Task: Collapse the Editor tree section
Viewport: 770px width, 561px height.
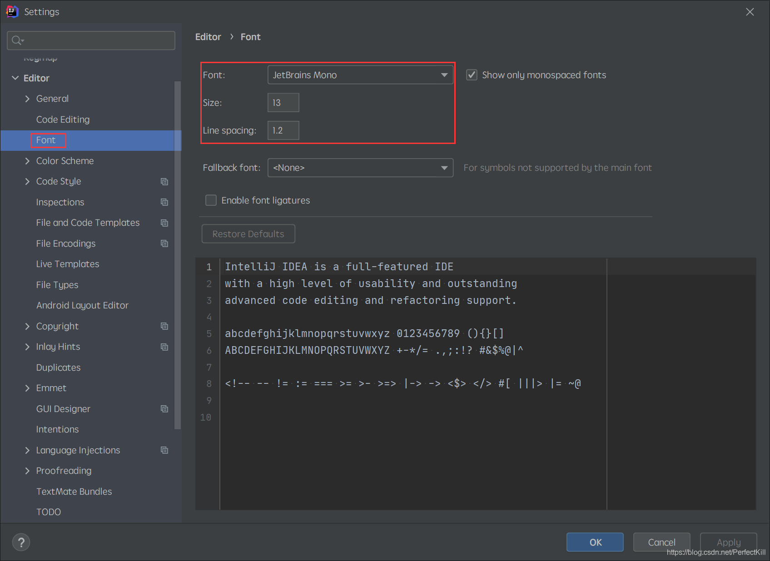Action: click(15, 78)
